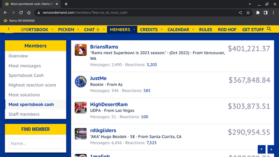Image resolution: width=279 pixels, height=157 pixels.
Task: Open the BriansRams username link
Action: (x=104, y=47)
